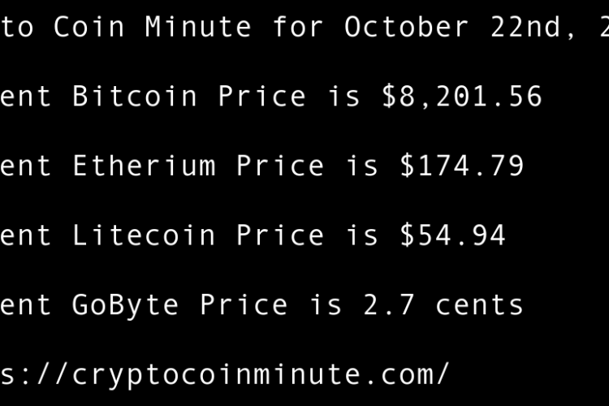Click the word GoByte
The height and width of the screenshot is (406, 609).
[126, 305]
